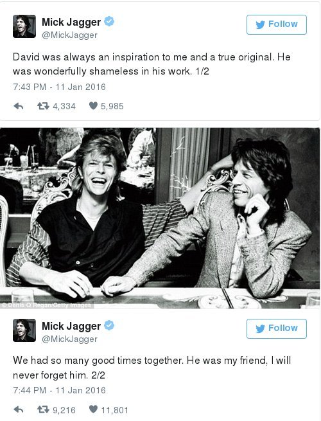Image resolution: width=321 pixels, height=421 pixels.
Task: Click verified badge on second tweet
Action: 109,325
